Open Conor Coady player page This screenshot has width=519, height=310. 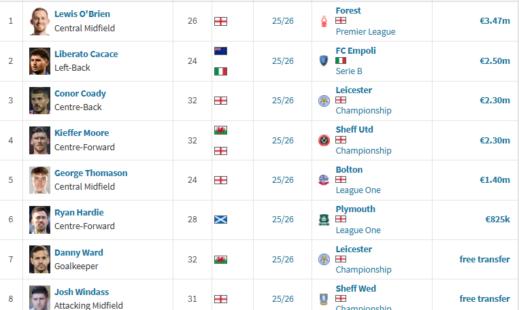point(80,94)
